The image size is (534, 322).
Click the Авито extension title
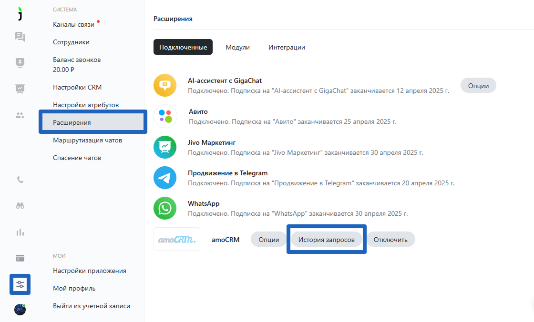198,111
